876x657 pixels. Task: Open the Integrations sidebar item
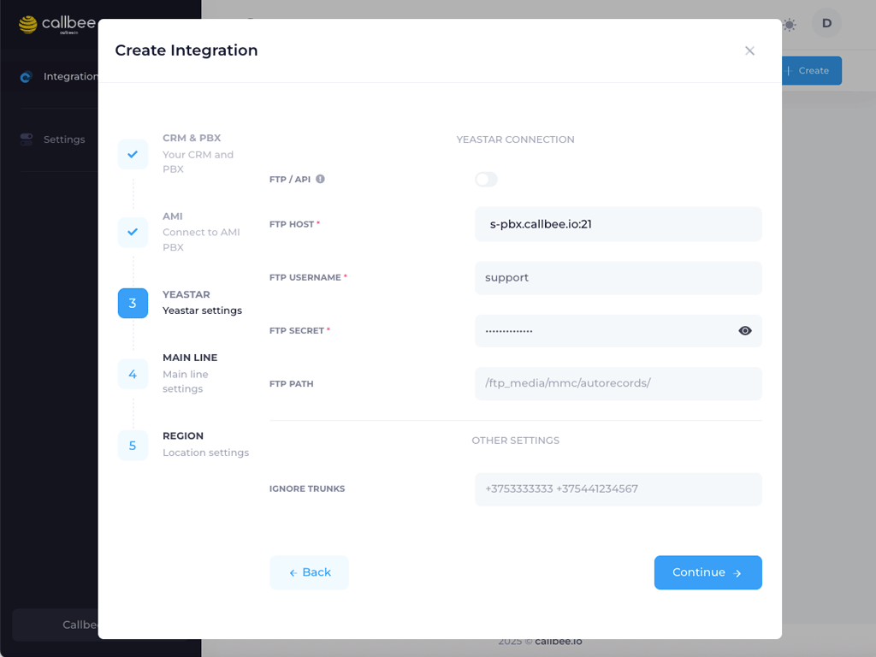click(60, 77)
